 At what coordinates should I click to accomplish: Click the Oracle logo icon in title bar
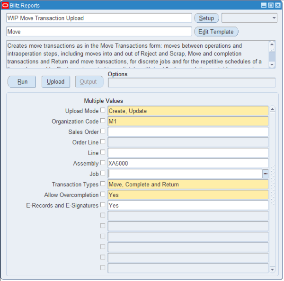(x=5, y=5)
